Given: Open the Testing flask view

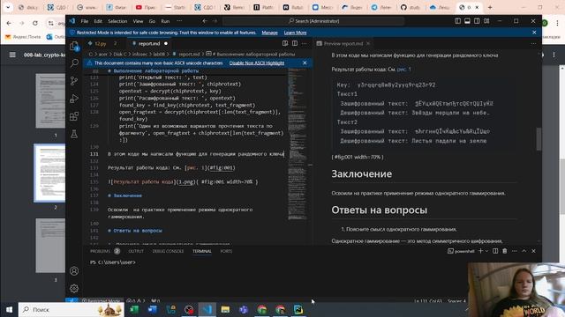Looking at the screenshot, I should tap(74, 134).
